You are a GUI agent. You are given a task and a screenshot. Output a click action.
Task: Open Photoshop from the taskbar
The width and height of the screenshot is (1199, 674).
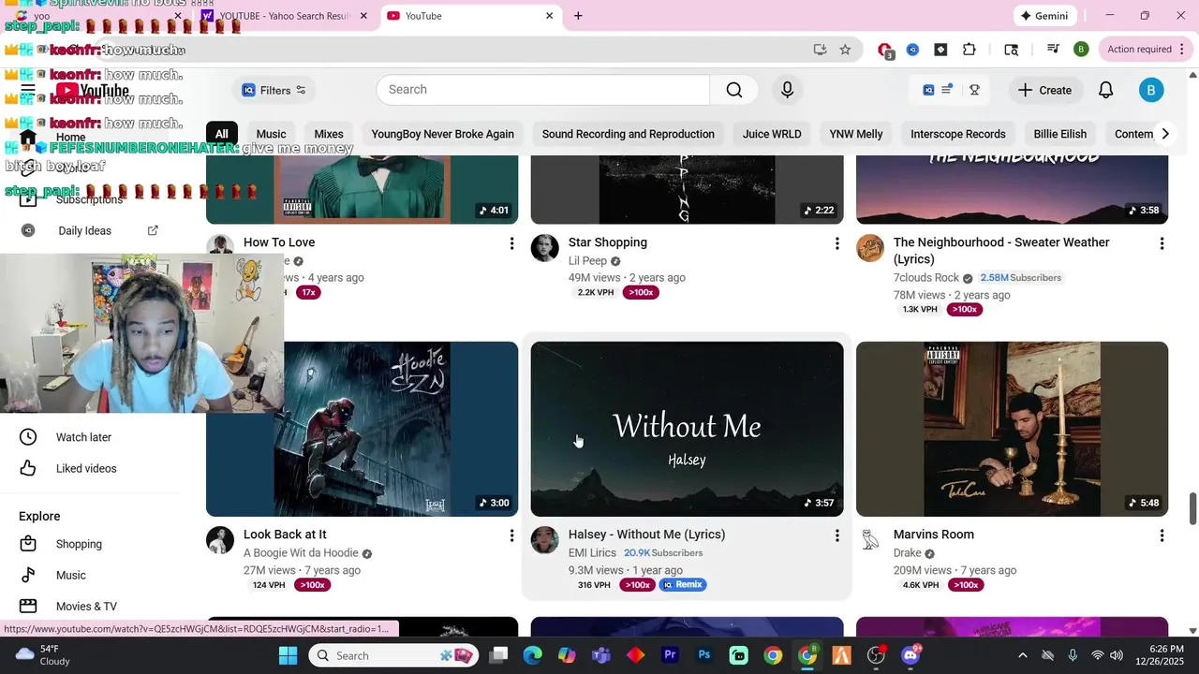point(704,655)
